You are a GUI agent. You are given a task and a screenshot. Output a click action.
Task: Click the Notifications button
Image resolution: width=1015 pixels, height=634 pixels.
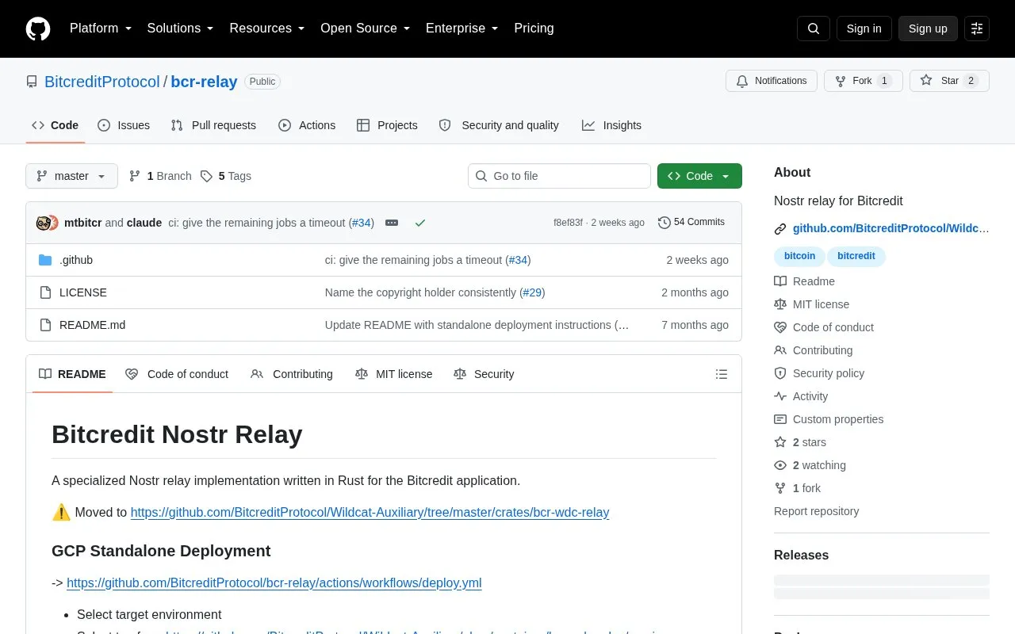click(x=772, y=81)
